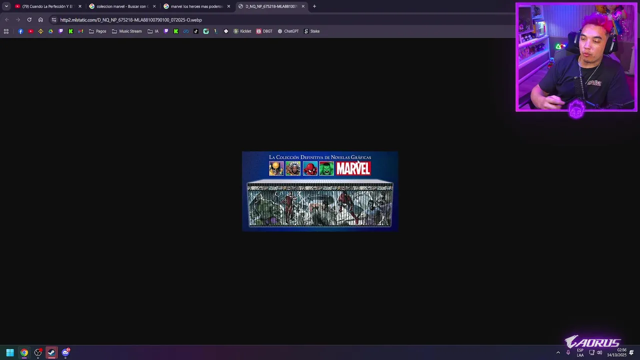The height and width of the screenshot is (360, 640).
Task: Close the D_NQ_NP_675218 image tab
Action: (x=303, y=6)
